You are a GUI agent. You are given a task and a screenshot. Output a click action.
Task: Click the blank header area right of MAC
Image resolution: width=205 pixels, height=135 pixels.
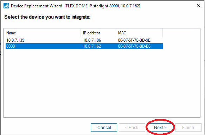[x=181, y=33]
